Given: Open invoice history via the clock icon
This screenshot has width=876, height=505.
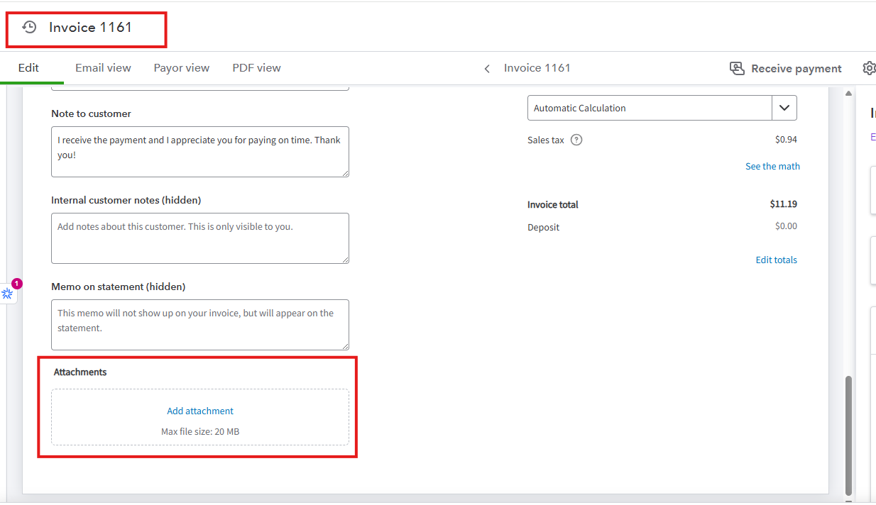Looking at the screenshot, I should point(29,28).
